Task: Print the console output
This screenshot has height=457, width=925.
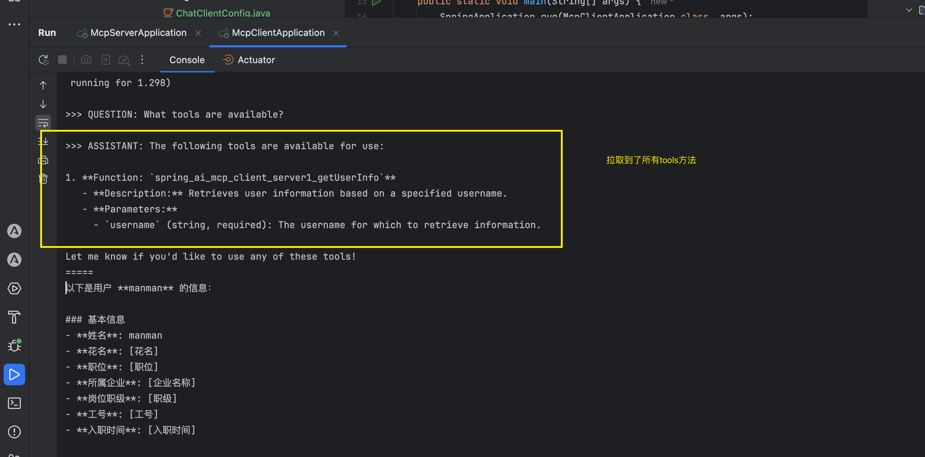Action: [x=43, y=160]
